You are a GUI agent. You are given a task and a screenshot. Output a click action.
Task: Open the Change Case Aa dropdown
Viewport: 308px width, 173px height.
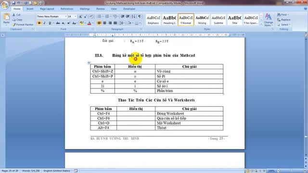[74, 23]
